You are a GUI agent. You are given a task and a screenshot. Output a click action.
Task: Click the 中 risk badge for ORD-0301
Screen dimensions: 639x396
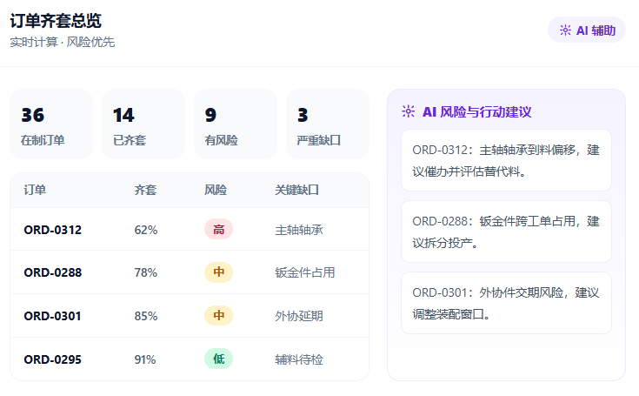click(x=218, y=315)
